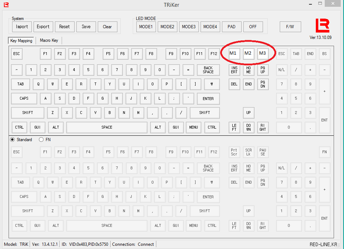Click the large LR brand logo above version number

point(323,25)
